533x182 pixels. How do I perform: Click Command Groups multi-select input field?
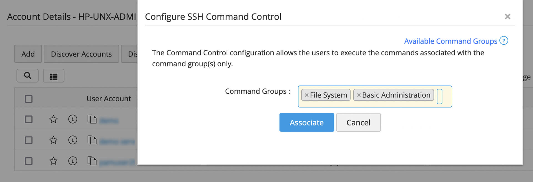click(x=440, y=96)
